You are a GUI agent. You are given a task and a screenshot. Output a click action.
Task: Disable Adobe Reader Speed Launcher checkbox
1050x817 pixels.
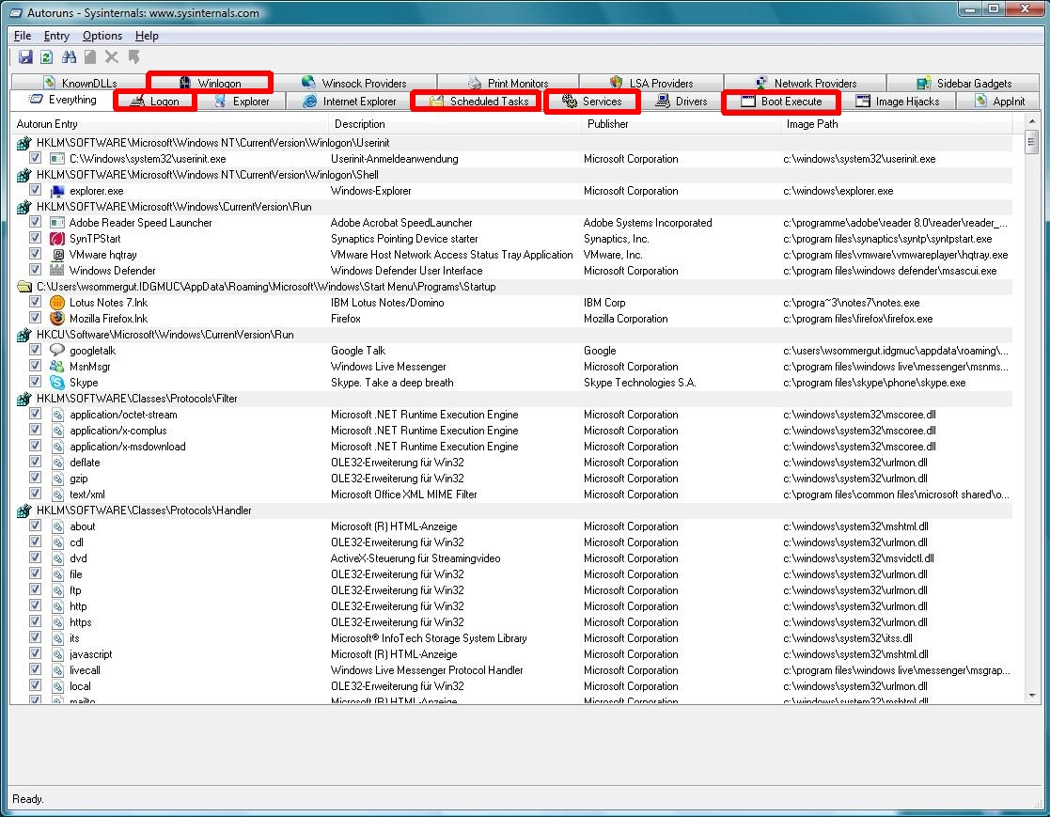[x=36, y=222]
